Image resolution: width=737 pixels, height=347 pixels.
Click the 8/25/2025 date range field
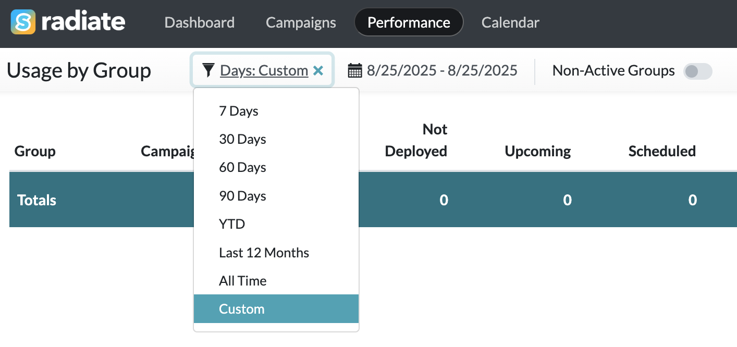442,70
